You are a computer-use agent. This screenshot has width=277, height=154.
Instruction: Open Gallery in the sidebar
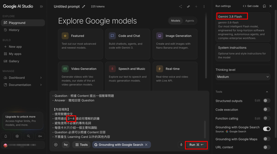(x=23, y=61)
